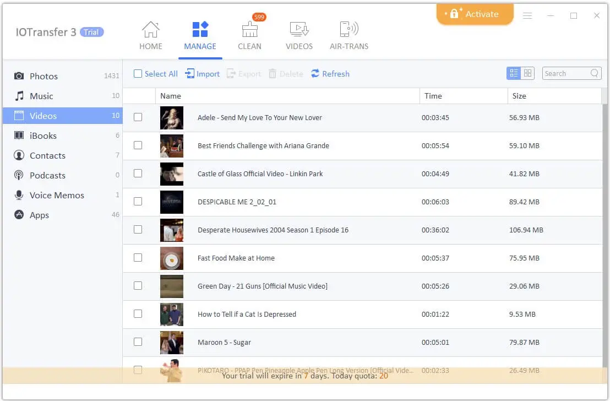Click the Castle of Glass thumbnail

(x=172, y=174)
